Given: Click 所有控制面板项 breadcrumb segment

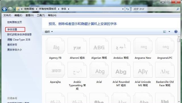Looking at the screenshot, I should [x=47, y=9].
